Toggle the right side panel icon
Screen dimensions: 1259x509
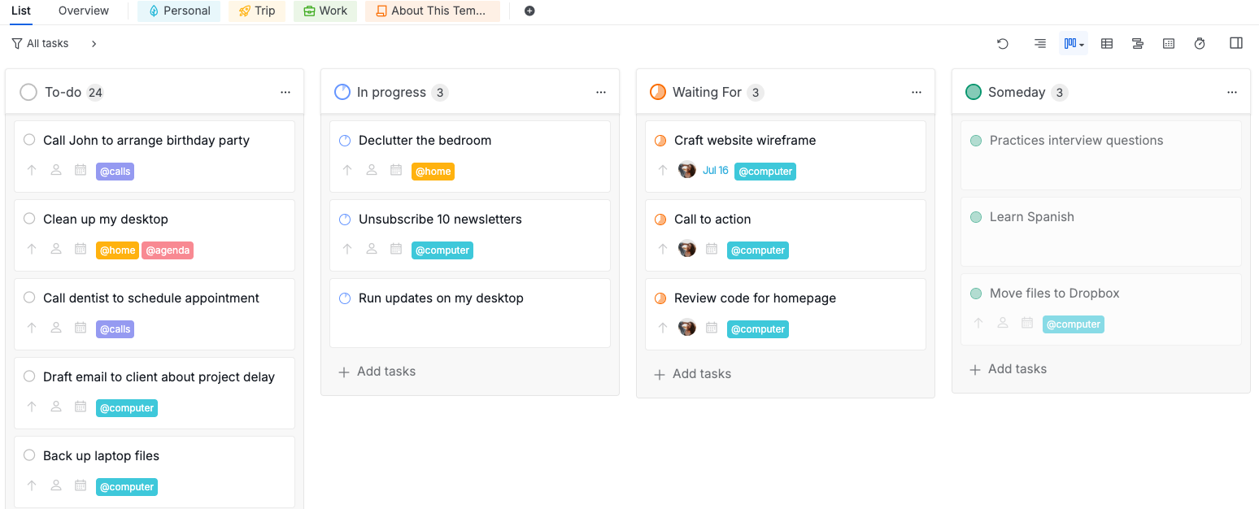click(1236, 43)
